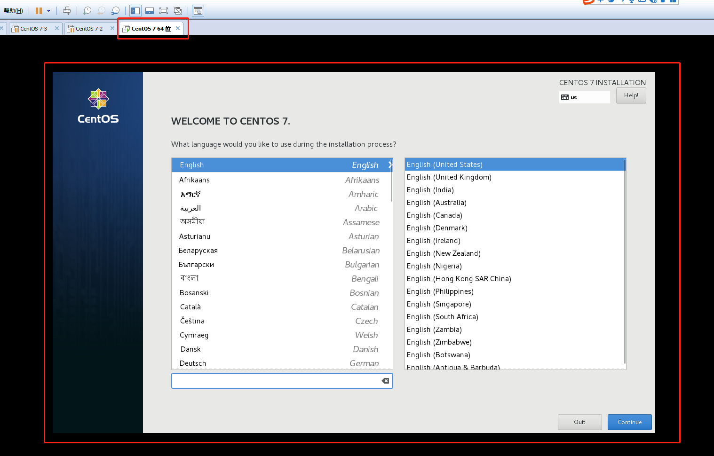This screenshot has height=456, width=714.
Task: Select Dansk (Danish) language row
Action: (x=282, y=349)
